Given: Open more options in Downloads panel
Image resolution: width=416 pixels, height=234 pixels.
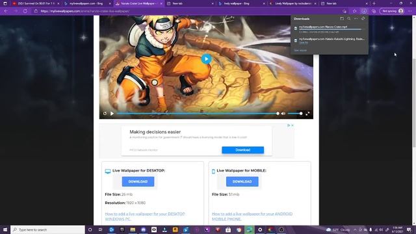Looking at the screenshot, I should click(356, 19).
